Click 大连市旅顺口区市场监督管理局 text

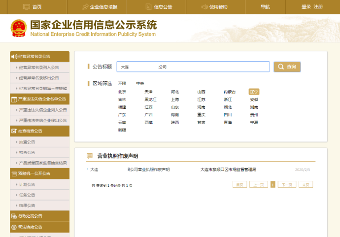point(228,169)
